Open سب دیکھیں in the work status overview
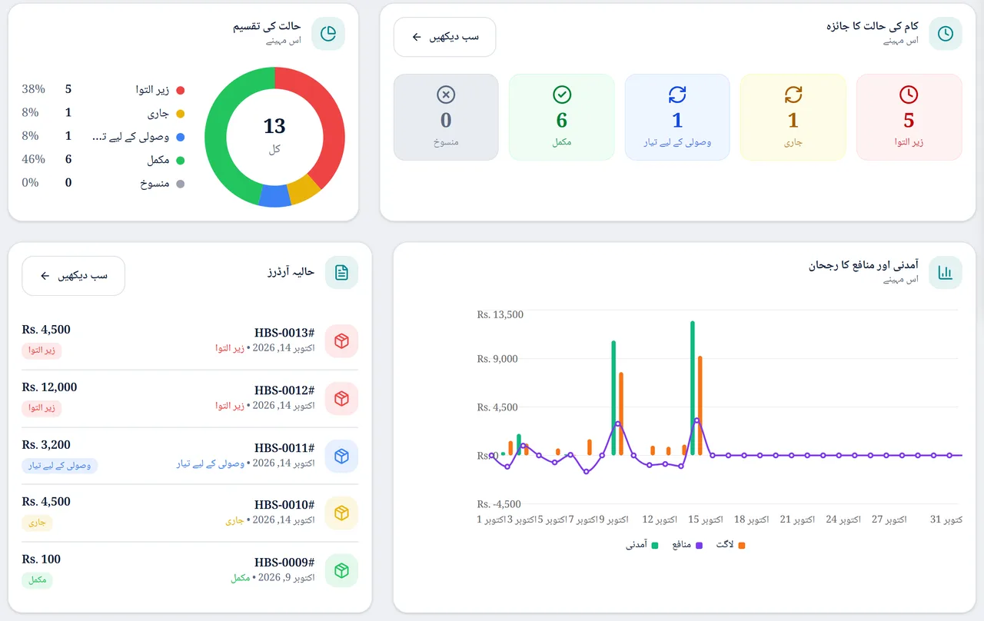Image resolution: width=984 pixels, height=621 pixels. coord(445,37)
